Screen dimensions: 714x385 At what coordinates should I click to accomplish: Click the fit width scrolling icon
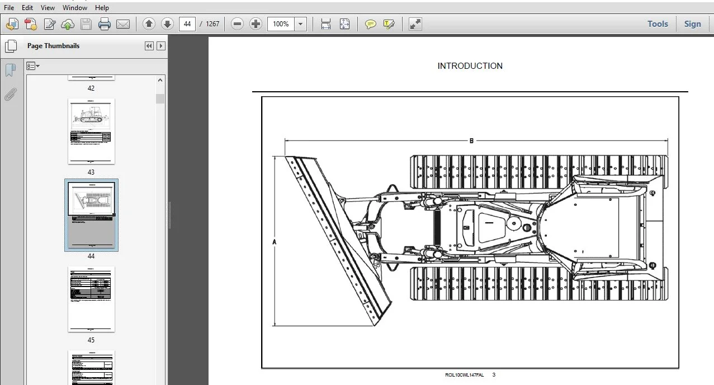point(326,24)
